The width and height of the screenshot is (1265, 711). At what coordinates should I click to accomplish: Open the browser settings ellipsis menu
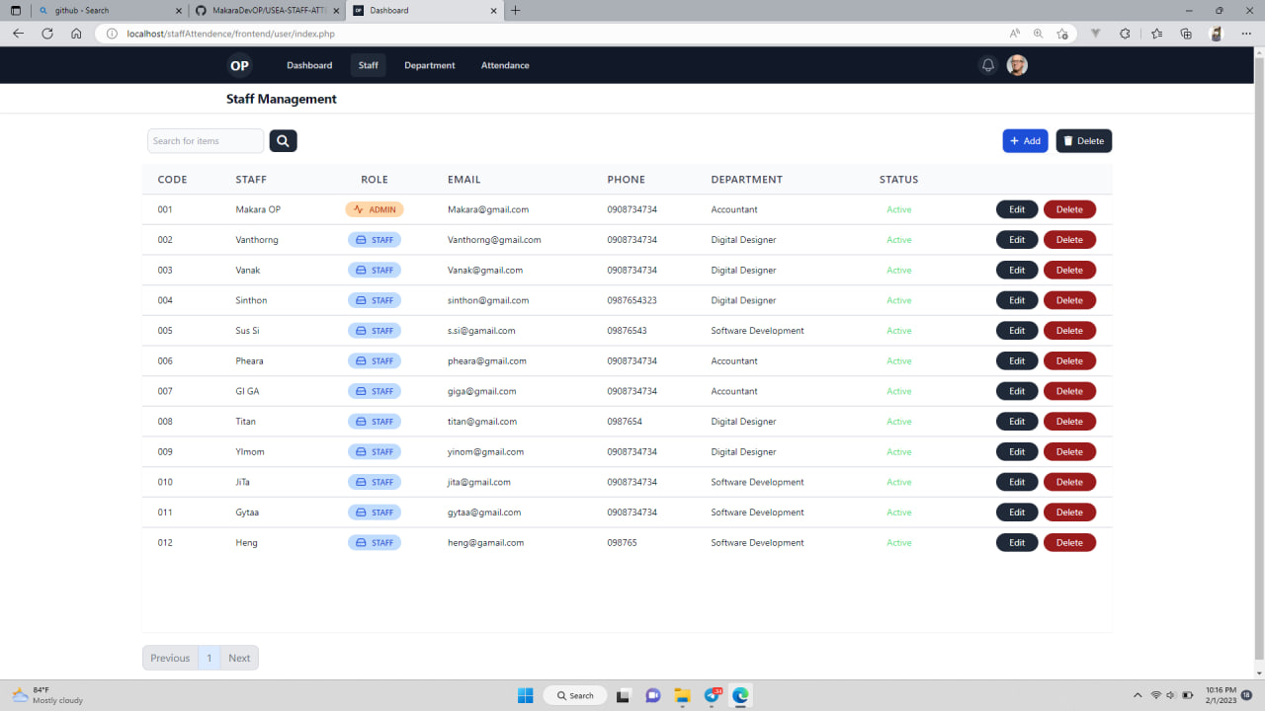point(1246,33)
